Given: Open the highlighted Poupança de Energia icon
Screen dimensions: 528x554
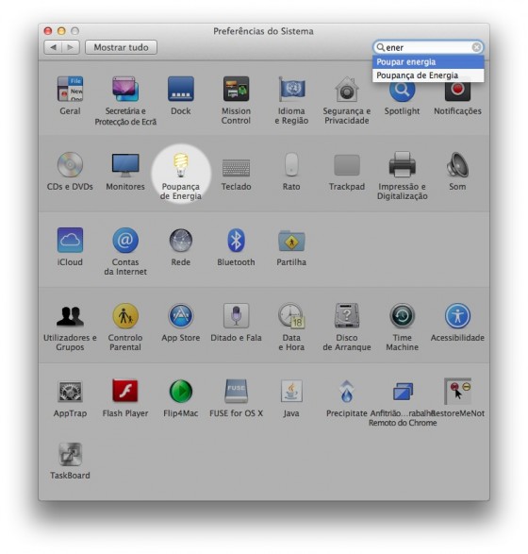Looking at the screenshot, I should 181,164.
